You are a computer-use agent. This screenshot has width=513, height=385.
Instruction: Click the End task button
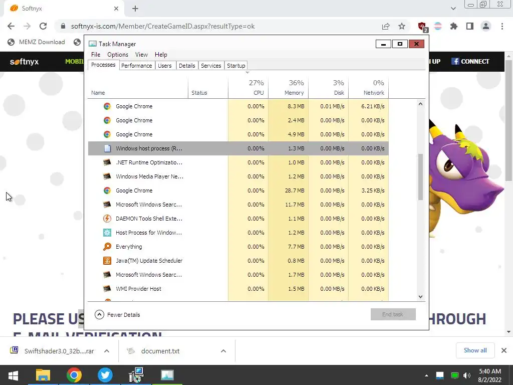pos(393,314)
